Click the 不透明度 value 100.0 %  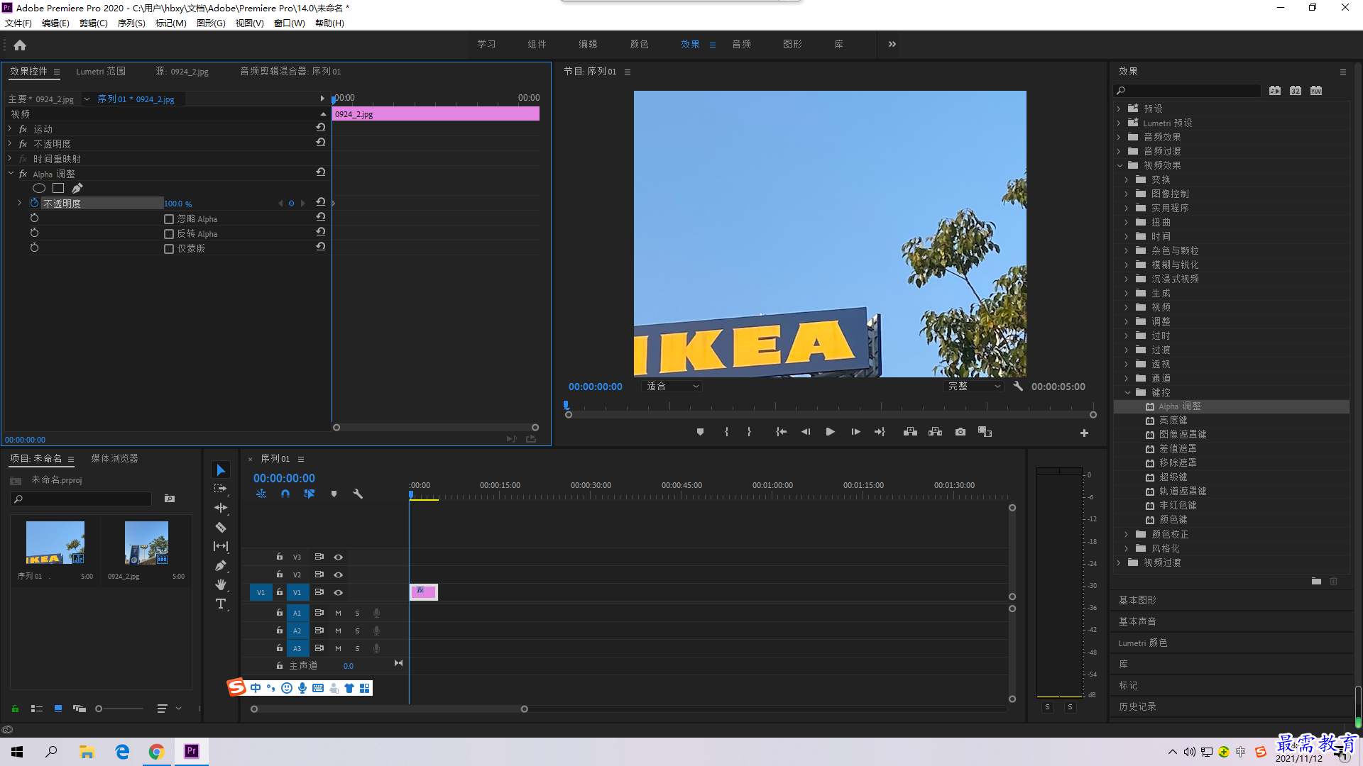coord(178,204)
